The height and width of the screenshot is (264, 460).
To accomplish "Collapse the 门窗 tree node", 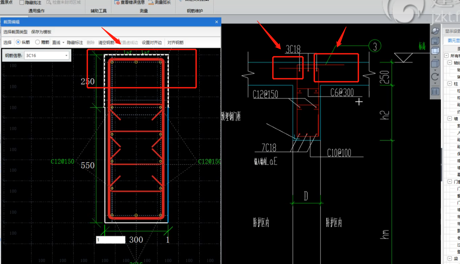I will coord(450,181).
